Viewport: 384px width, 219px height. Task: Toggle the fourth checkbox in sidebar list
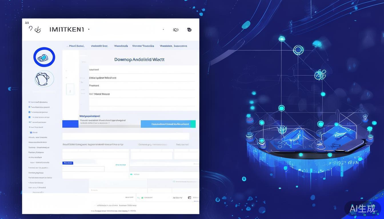(x=29, y=117)
